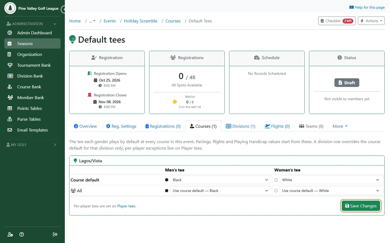The width and height of the screenshot is (389, 243).
Task: Click the Courses breadcrumb link
Action: pyautogui.click(x=173, y=21)
